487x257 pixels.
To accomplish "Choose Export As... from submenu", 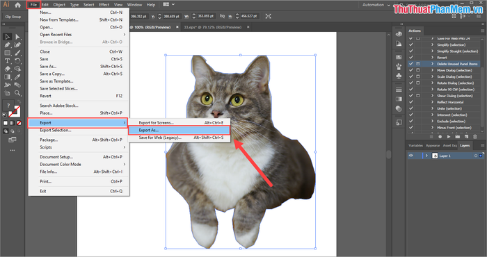I will click(179, 130).
